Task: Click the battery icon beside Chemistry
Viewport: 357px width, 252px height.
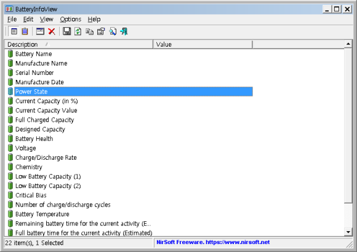Action: [10, 167]
